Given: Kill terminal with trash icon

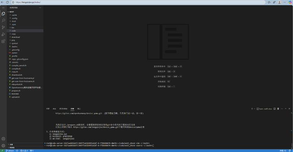Looking at the screenshot, I should click(278, 109).
